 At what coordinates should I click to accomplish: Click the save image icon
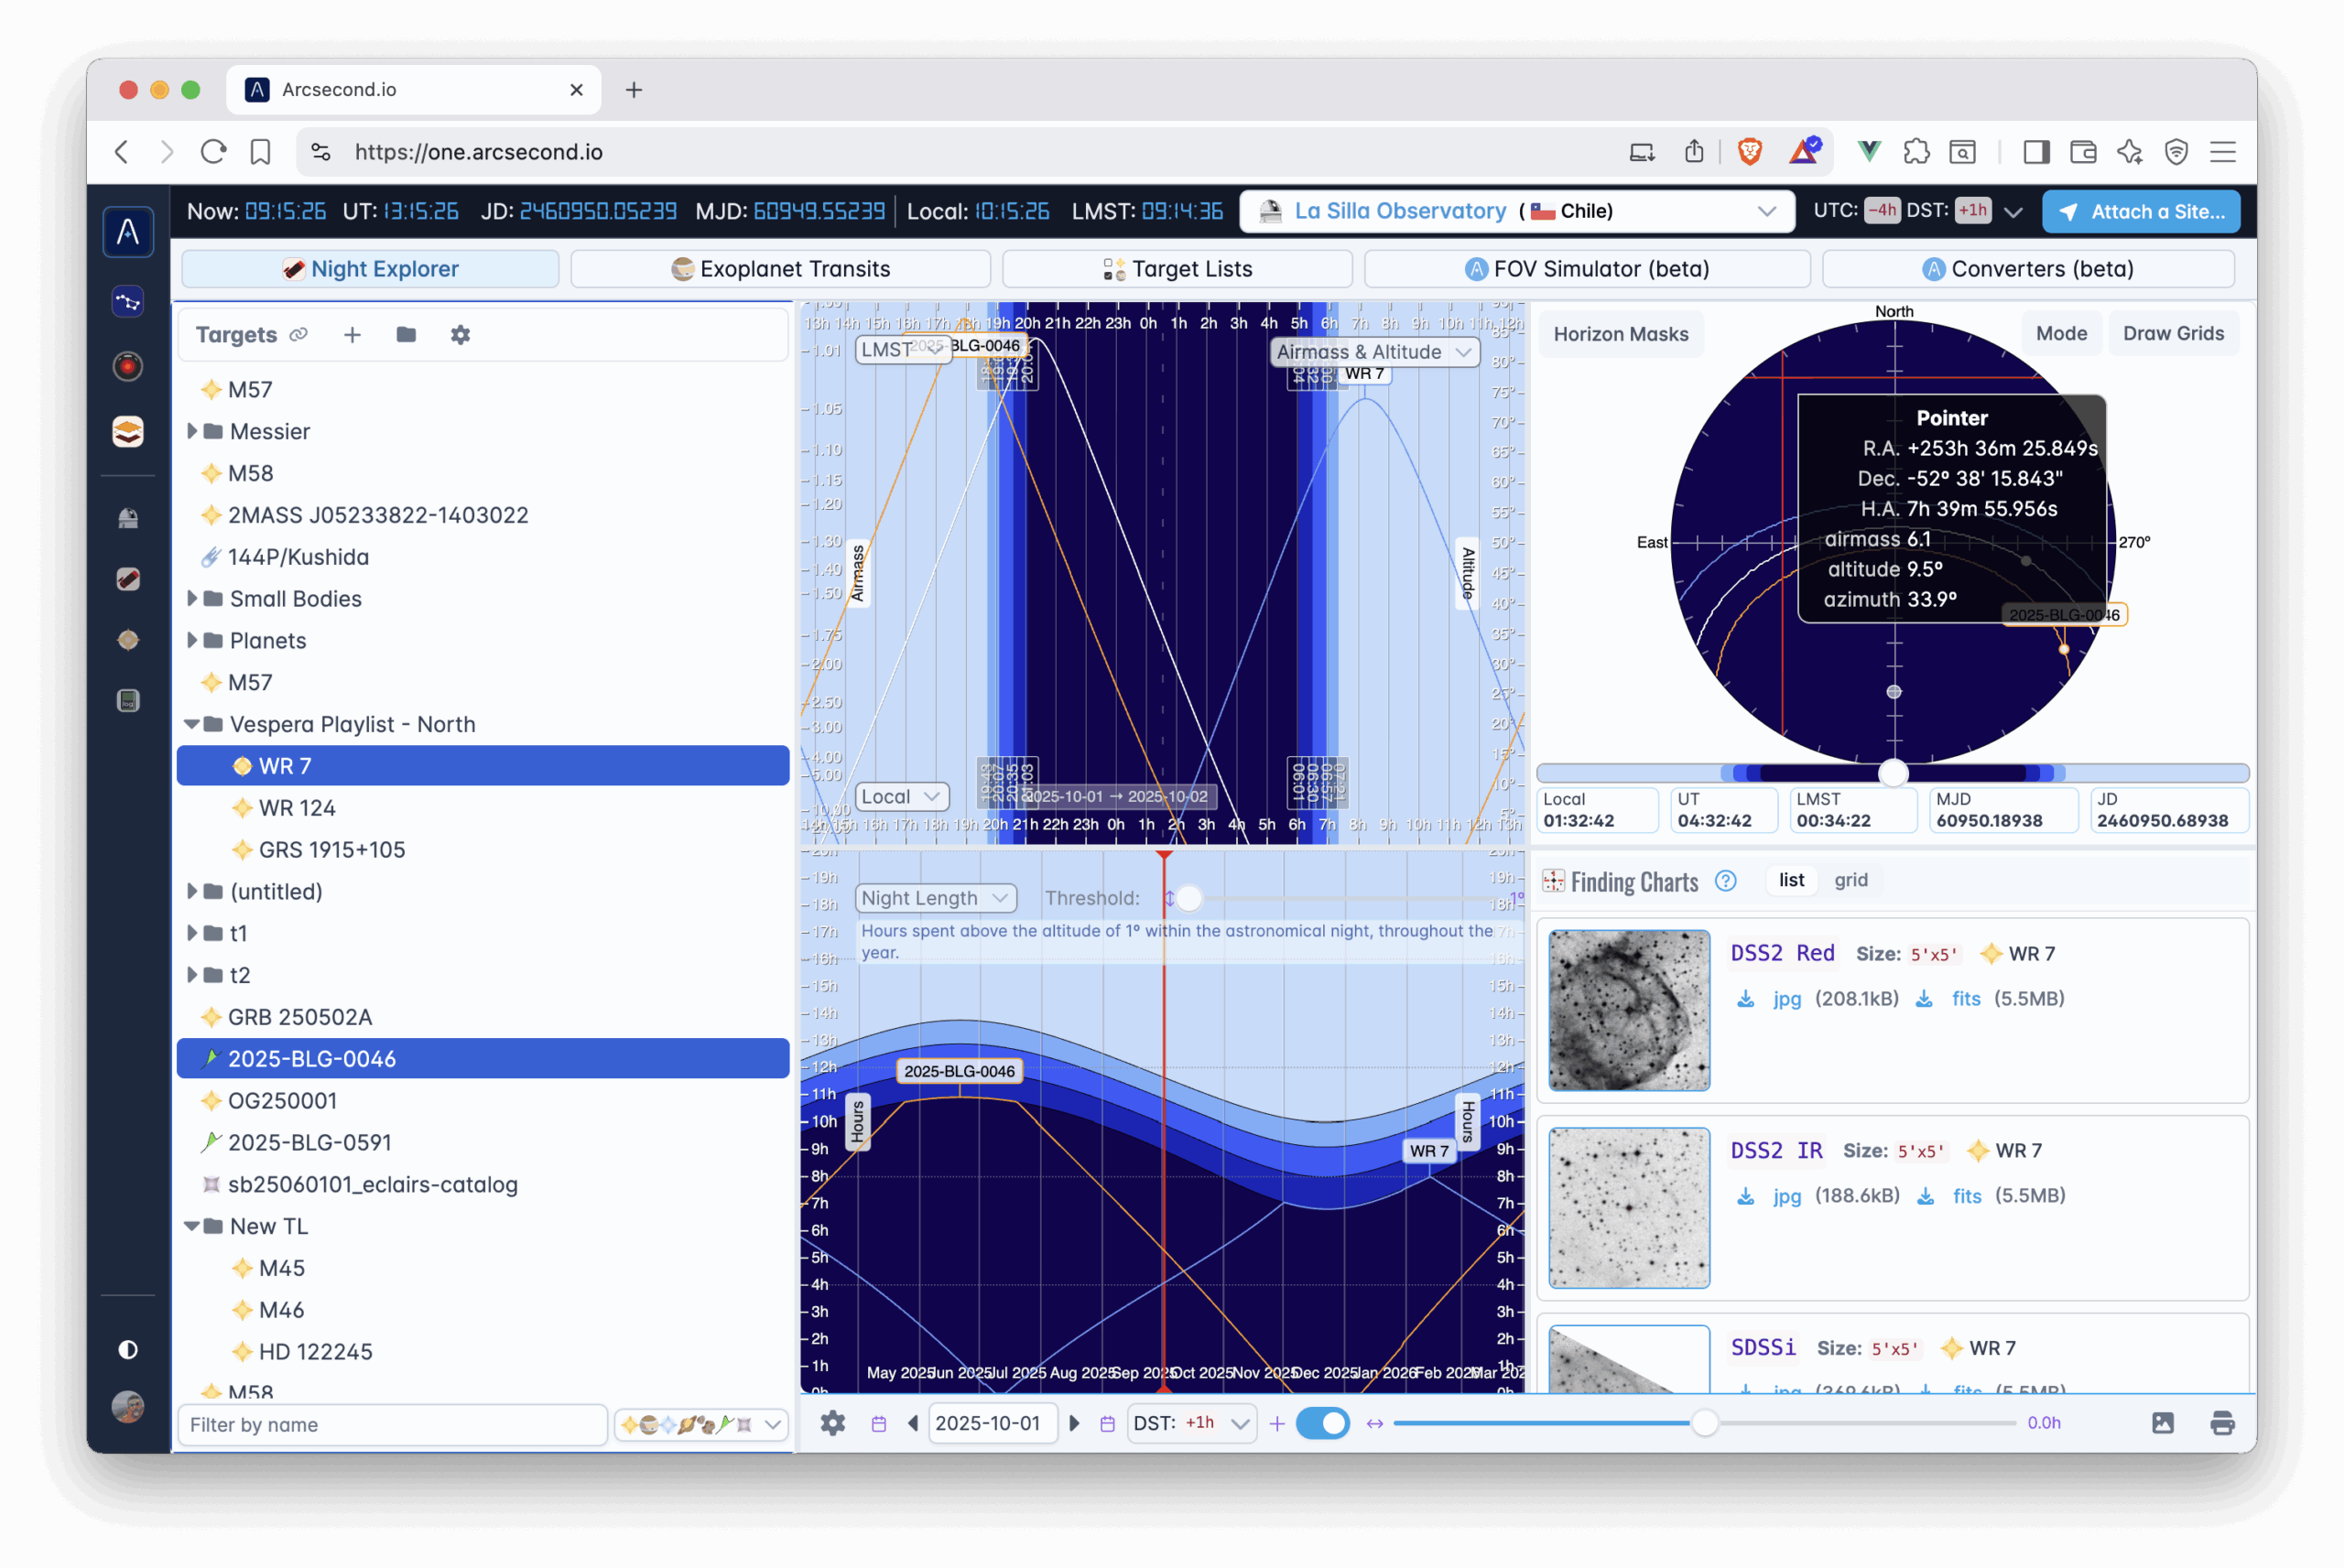tap(2162, 1423)
